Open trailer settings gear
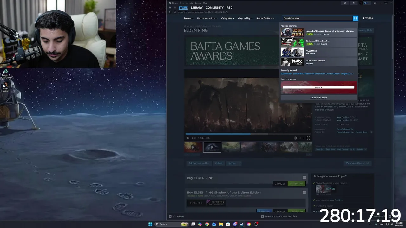Viewport: 406px width, 228px height. point(296,138)
